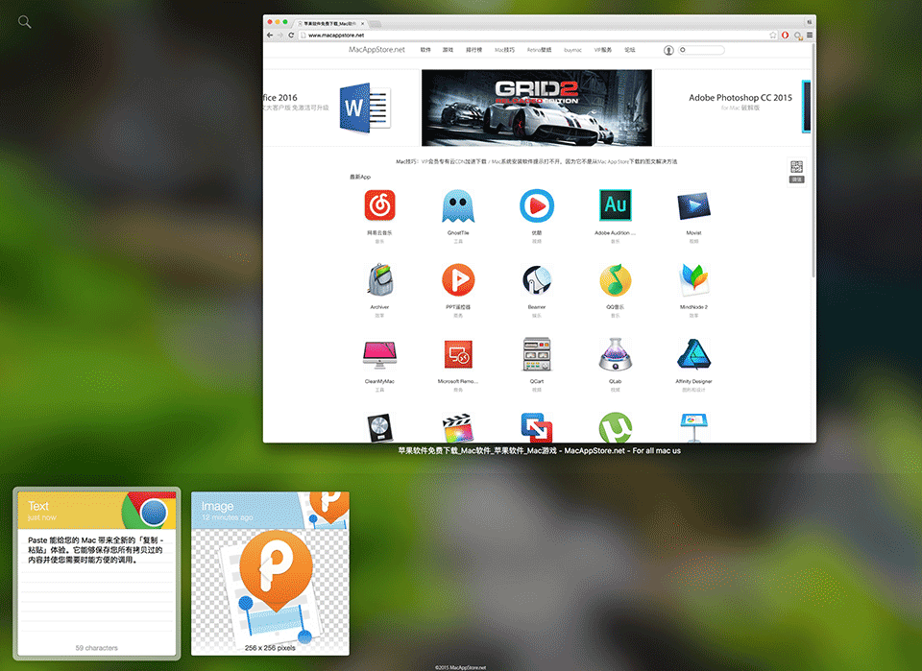Click the search magnifier icon in Paste
This screenshot has height=671, width=922.
[25, 21]
